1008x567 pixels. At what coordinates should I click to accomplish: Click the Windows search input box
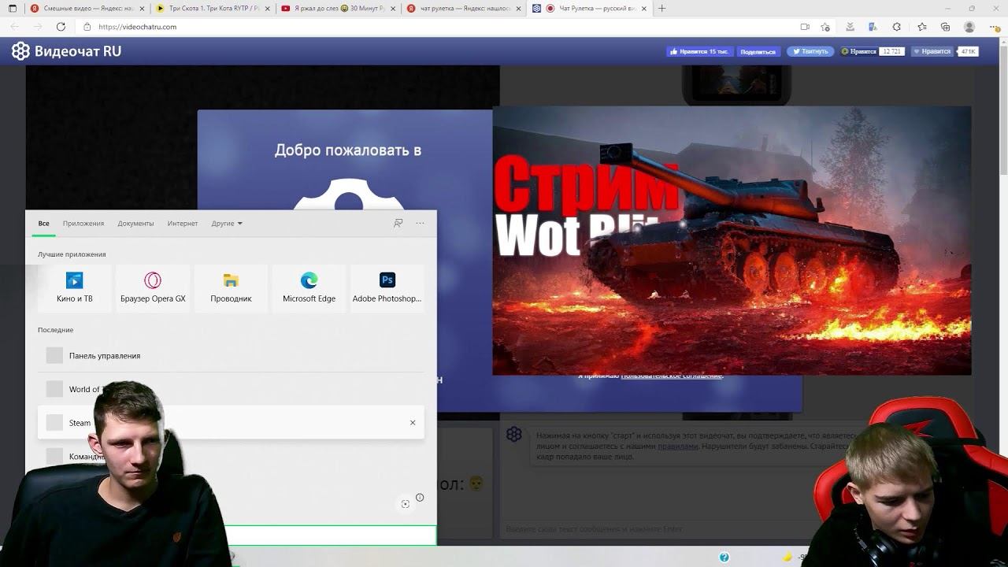[x=331, y=535]
